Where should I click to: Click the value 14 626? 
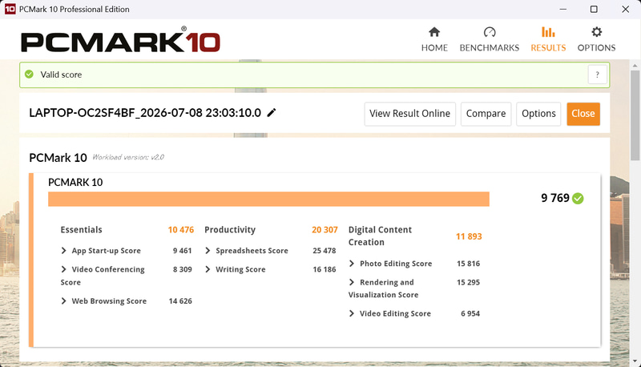[x=180, y=300]
